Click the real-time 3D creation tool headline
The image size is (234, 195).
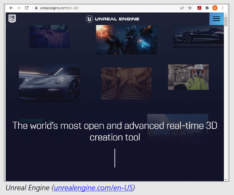[115, 131]
